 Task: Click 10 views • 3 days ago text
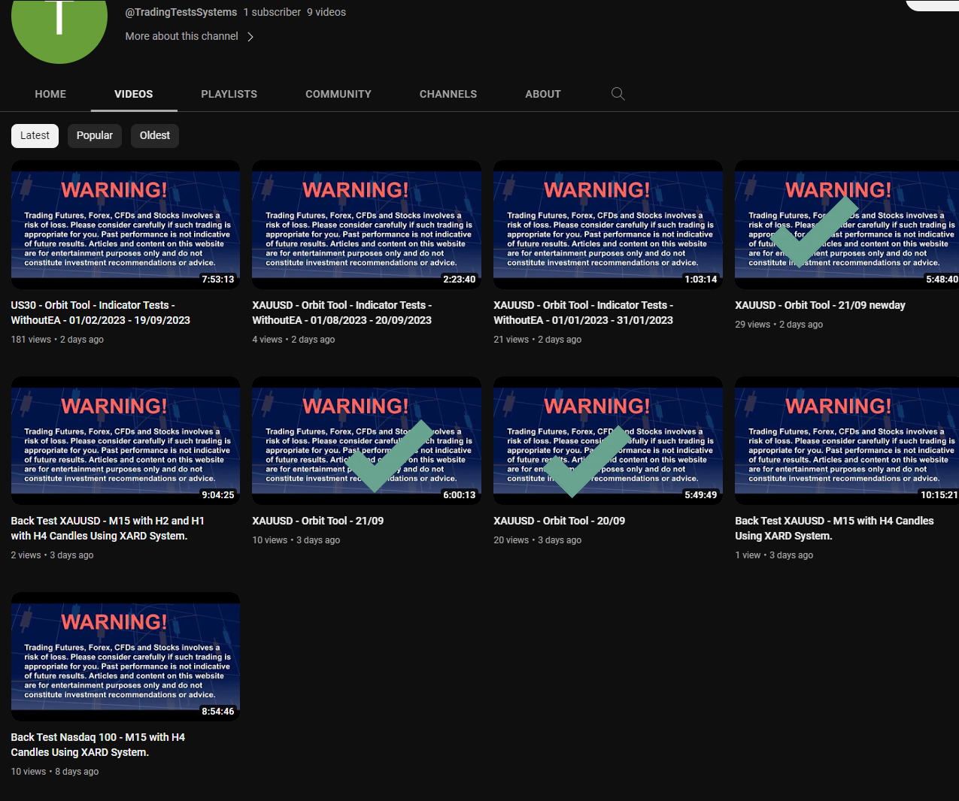(296, 540)
